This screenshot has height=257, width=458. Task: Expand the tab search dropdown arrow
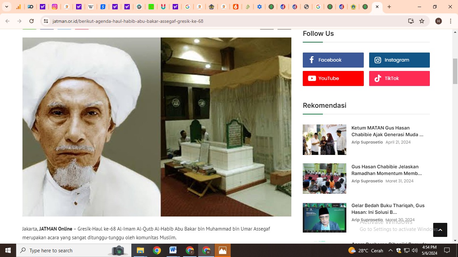point(6,7)
